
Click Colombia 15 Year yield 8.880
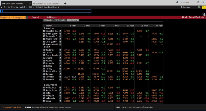(140, 31)
